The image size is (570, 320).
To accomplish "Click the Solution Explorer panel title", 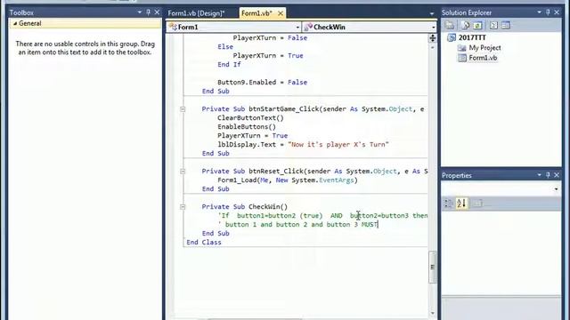I will tap(467, 12).
